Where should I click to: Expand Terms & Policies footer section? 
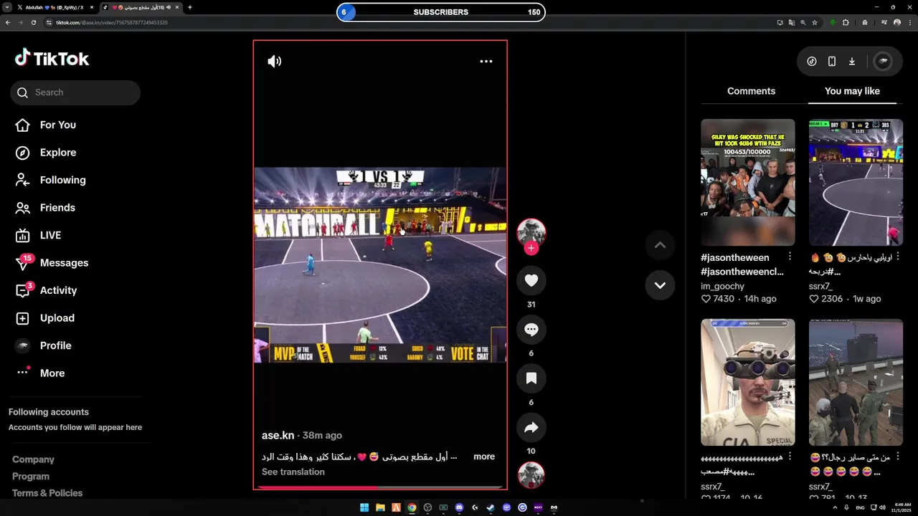47,493
